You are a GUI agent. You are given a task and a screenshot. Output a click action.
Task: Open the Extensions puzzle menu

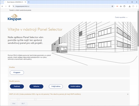[124, 6]
